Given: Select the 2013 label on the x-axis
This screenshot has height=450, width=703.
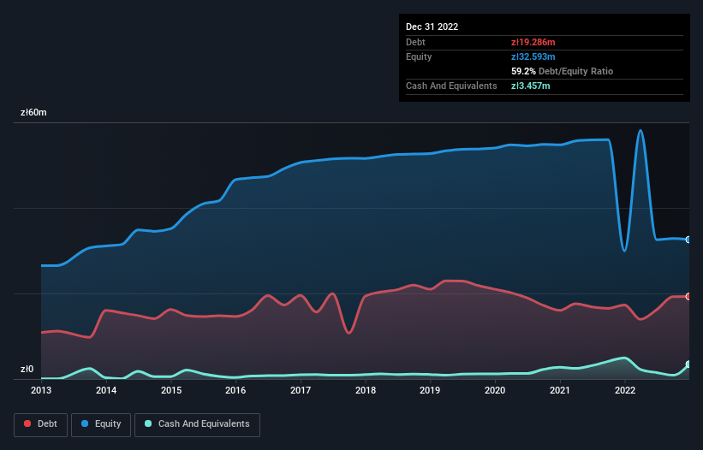Looking at the screenshot, I should coord(41,390).
